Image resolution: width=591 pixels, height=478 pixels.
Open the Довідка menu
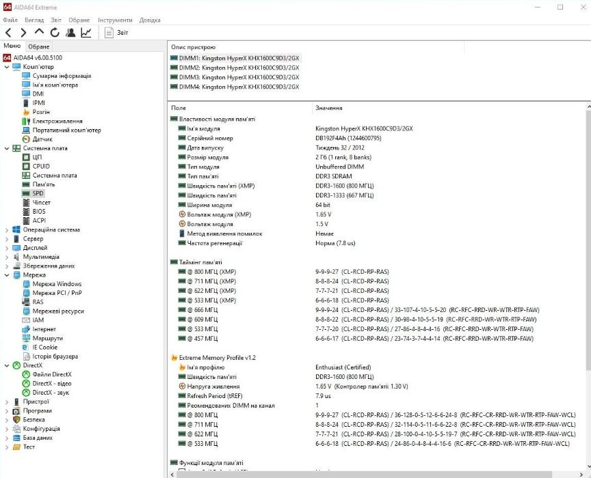point(150,20)
